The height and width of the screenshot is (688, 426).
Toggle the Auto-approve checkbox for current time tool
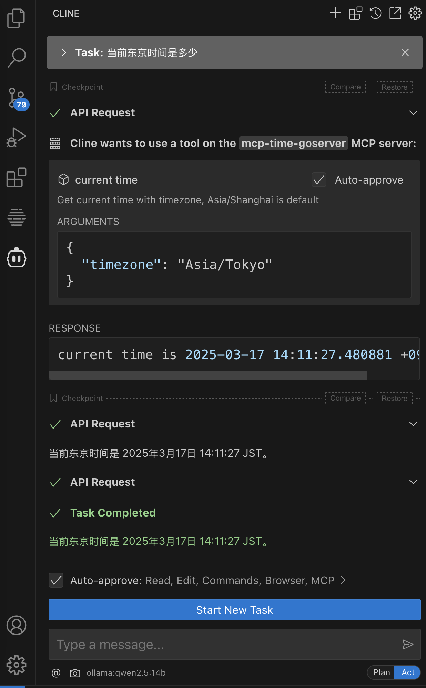pos(319,180)
